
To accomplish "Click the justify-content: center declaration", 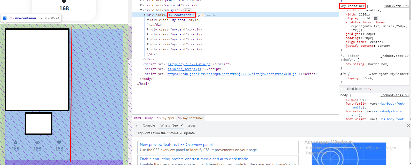I will [368, 46].
